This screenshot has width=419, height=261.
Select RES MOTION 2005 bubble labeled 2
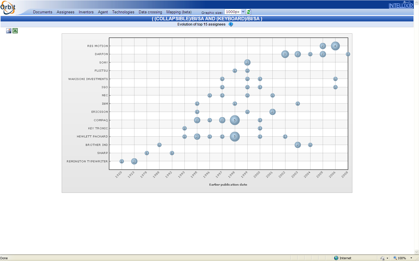323,46
